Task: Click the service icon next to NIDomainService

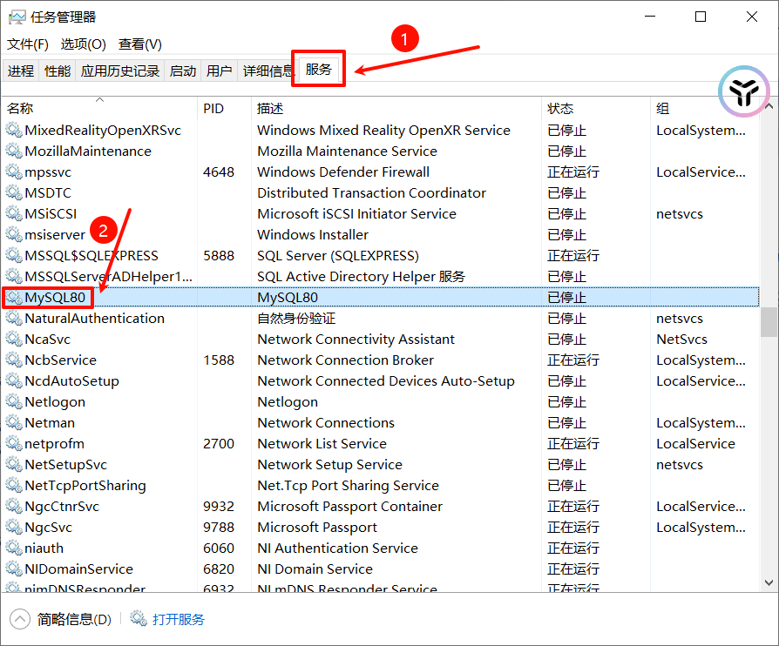Action: (14, 569)
